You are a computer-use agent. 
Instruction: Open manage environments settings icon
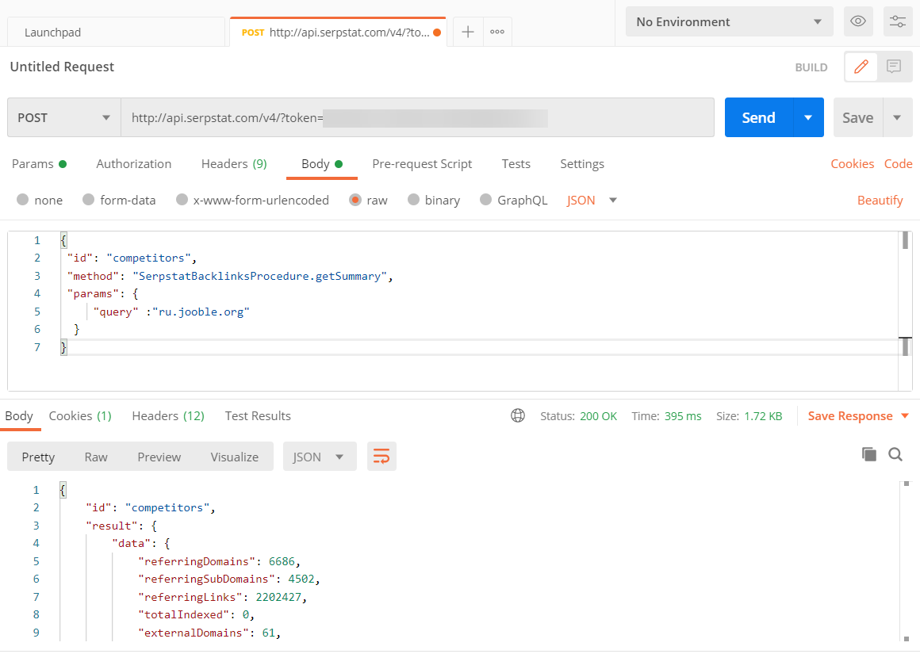coord(898,21)
